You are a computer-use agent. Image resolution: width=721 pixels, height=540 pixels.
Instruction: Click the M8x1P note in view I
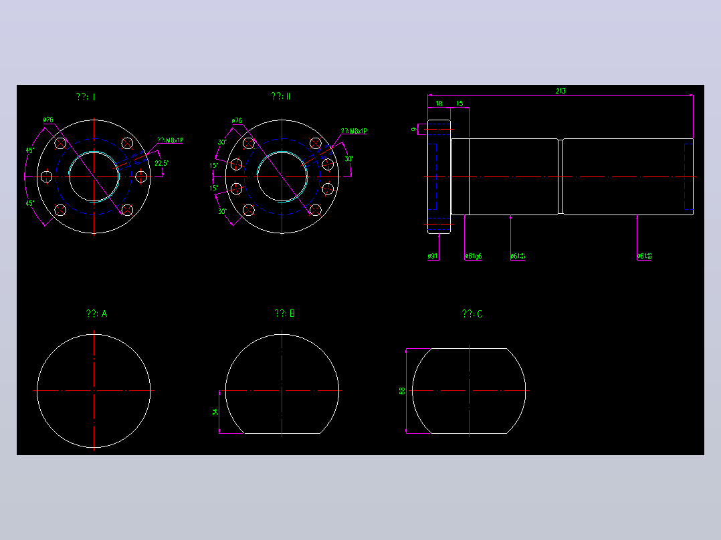pos(170,140)
